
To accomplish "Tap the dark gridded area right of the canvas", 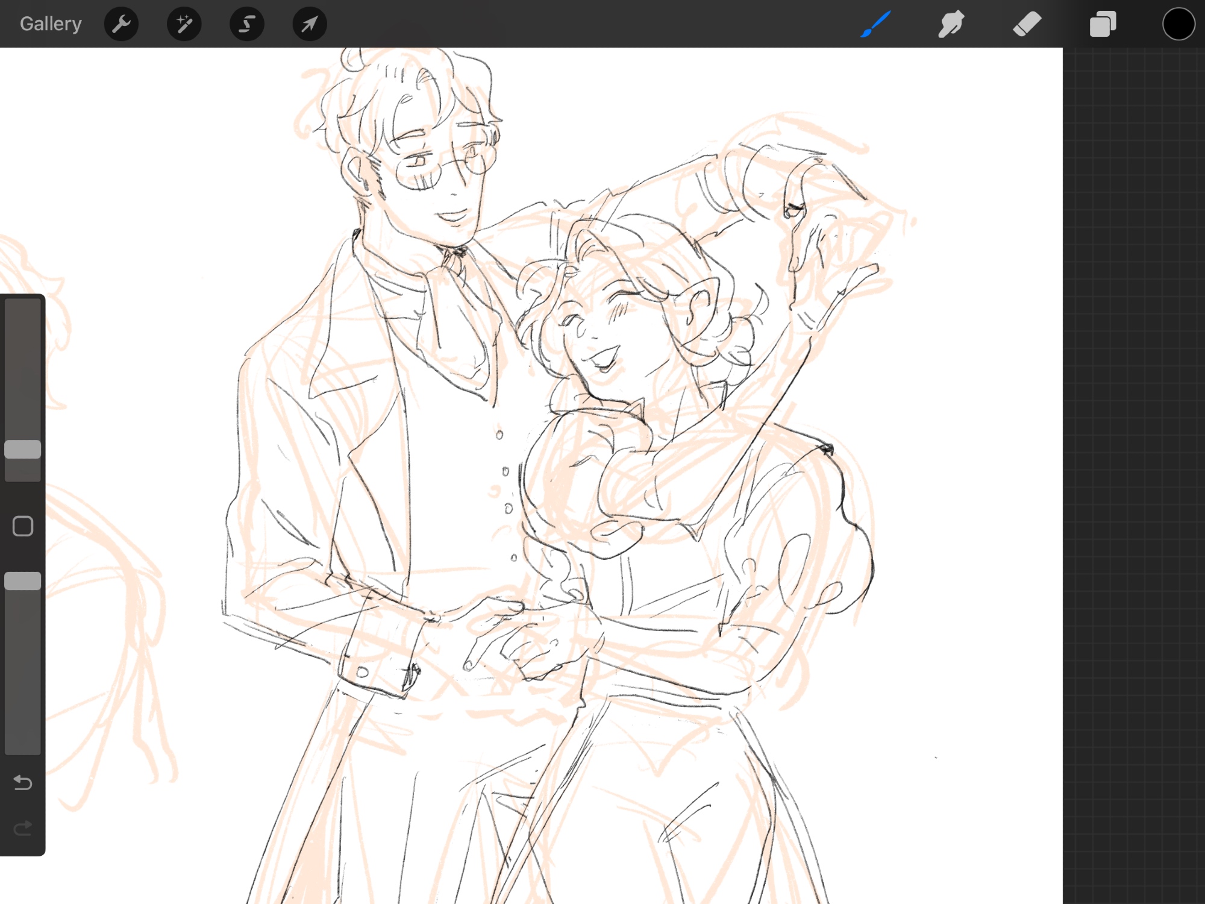I will (x=1133, y=422).
